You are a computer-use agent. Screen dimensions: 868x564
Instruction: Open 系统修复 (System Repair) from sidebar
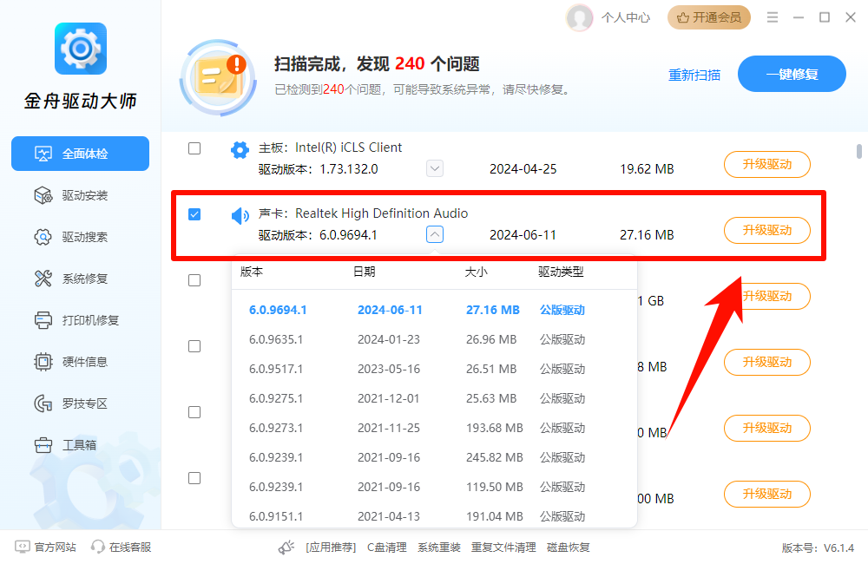click(80, 278)
